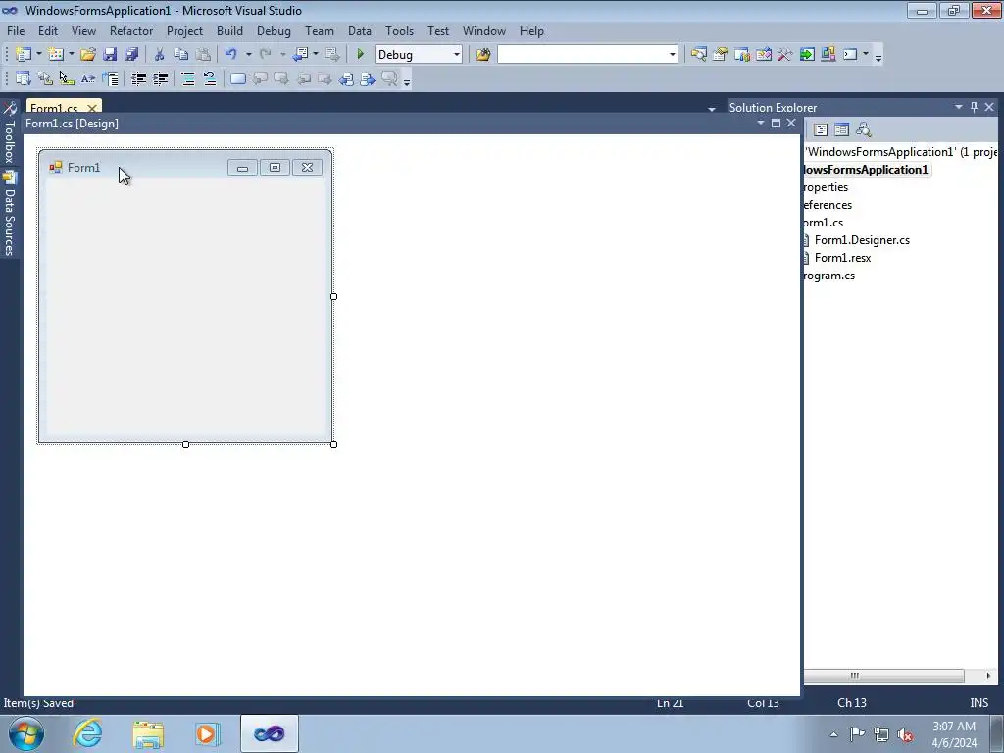Undo the last action with the Undo arrow
Screen dimensions: 1004x753
click(x=231, y=55)
